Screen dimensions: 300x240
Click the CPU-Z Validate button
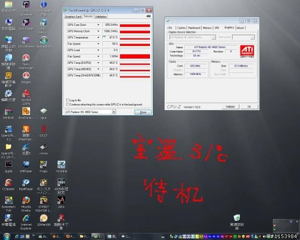[230, 106]
